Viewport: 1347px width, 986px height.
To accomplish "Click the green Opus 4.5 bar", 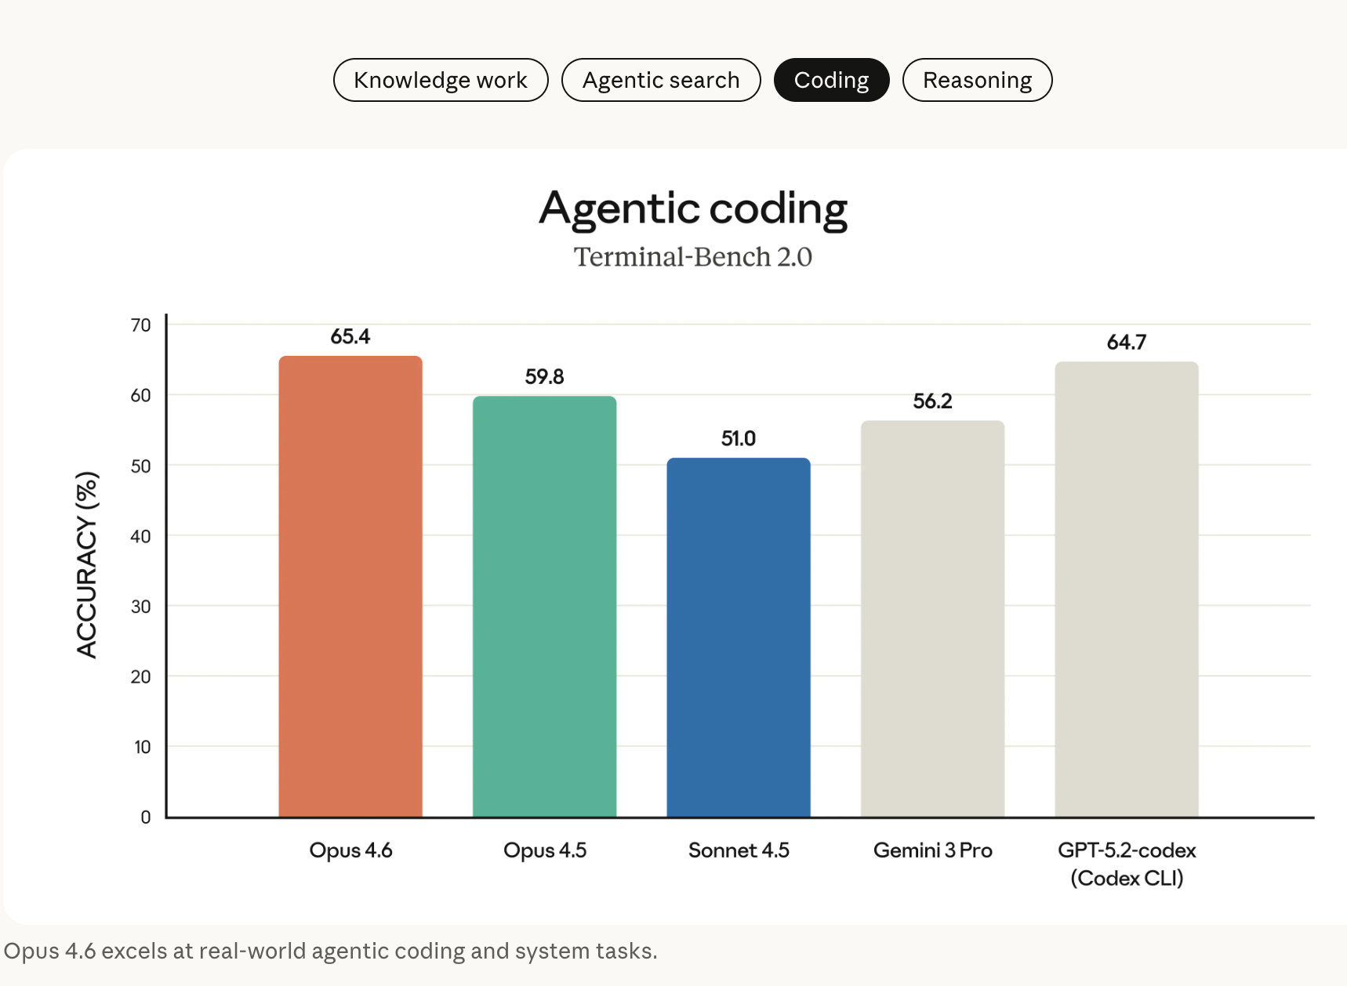I will [x=544, y=607].
